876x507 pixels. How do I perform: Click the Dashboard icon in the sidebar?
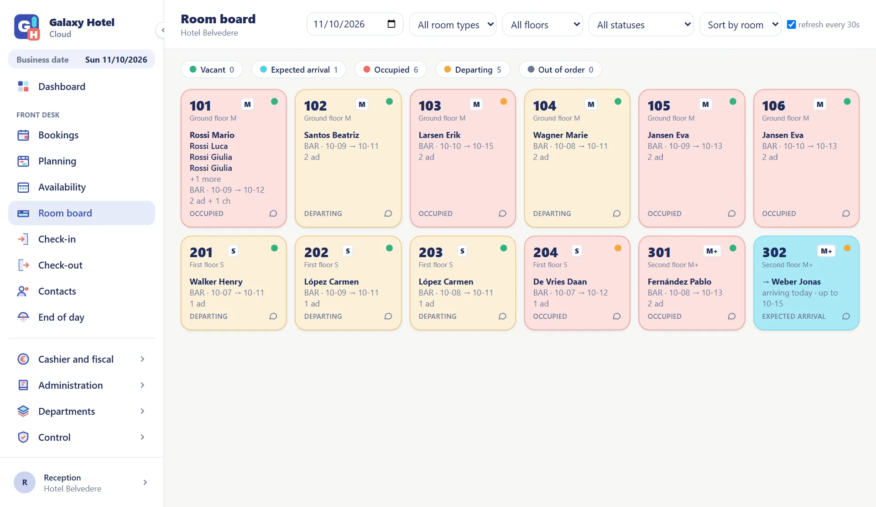(23, 86)
